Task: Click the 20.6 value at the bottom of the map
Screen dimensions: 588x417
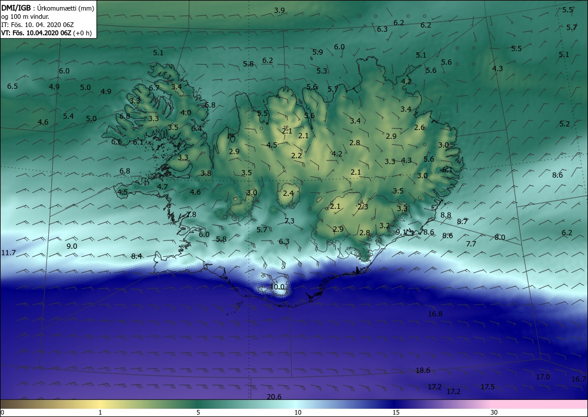Action: coord(274,397)
